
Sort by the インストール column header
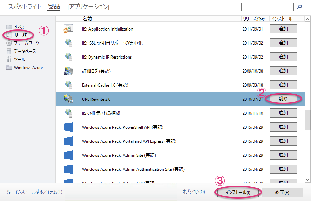tap(287, 19)
